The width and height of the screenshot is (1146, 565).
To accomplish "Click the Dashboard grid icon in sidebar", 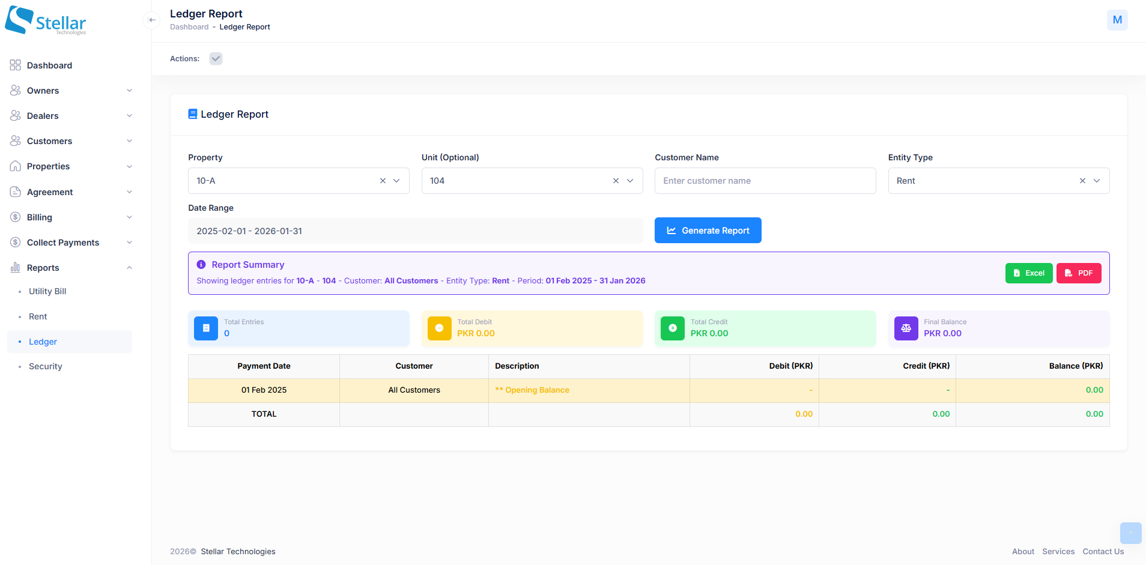I will tap(15, 65).
